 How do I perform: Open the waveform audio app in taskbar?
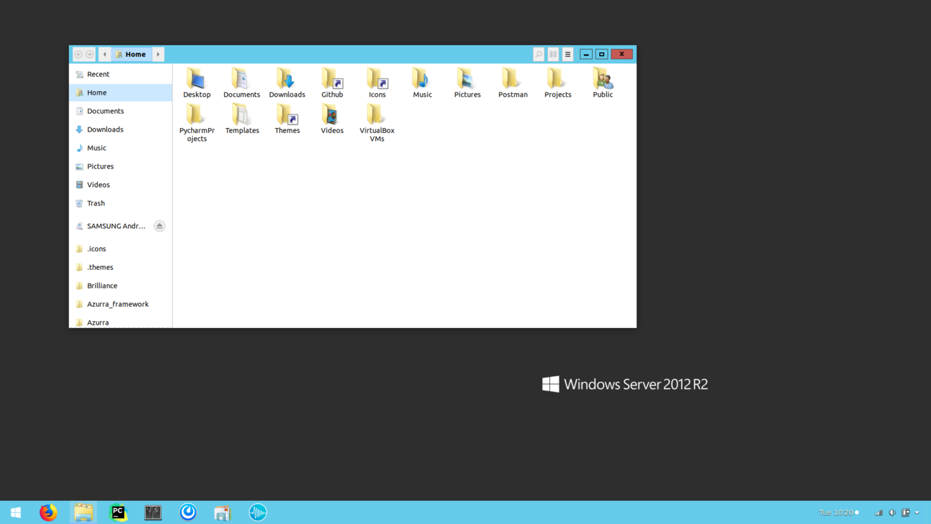(257, 512)
